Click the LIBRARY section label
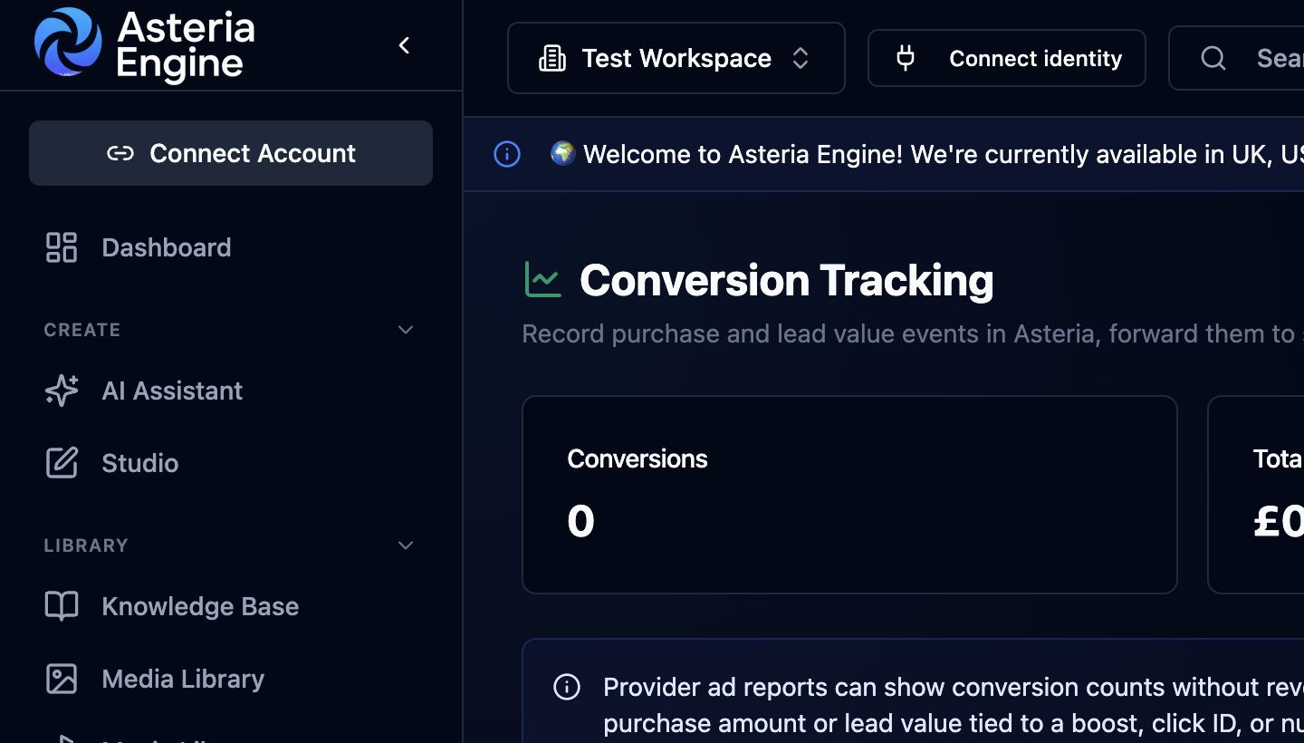Image resolution: width=1304 pixels, height=743 pixels. point(86,545)
